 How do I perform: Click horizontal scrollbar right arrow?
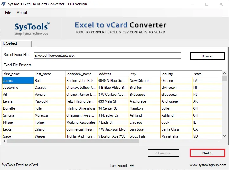219,141
